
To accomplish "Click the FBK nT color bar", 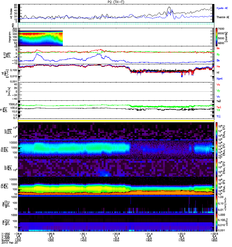I will [x=217, y=222].
